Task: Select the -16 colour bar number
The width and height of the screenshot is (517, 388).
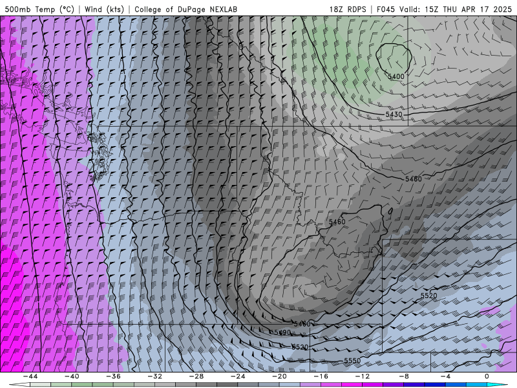Action: coord(321,376)
